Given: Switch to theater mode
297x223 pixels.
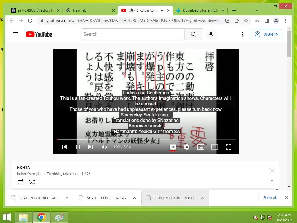Looking at the screenshot, I should pyautogui.click(x=215, y=147).
